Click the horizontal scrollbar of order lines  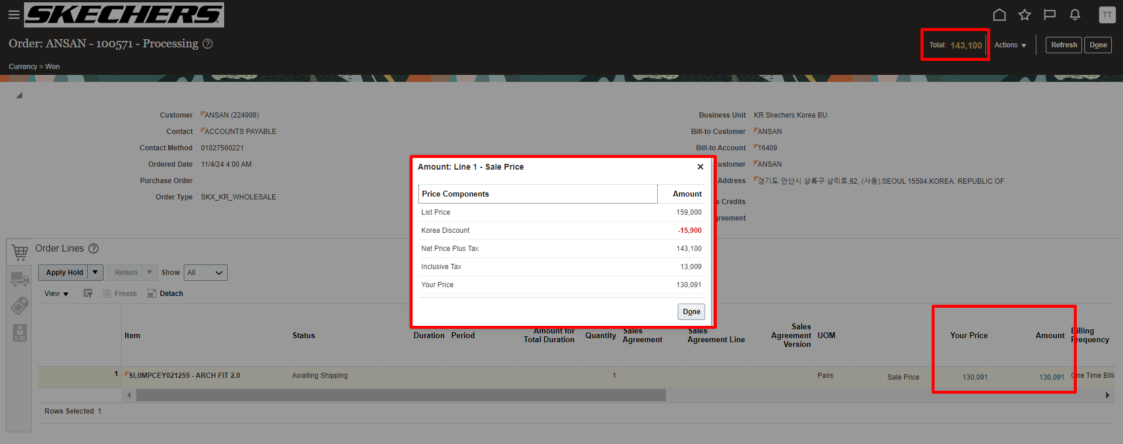(x=401, y=395)
